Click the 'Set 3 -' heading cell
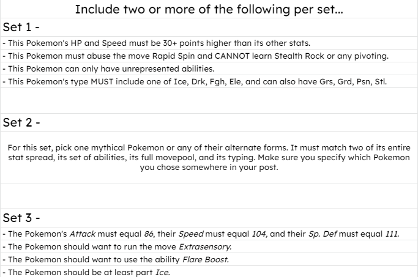Image resolution: width=418 pixels, height=277 pixels. tap(209, 218)
